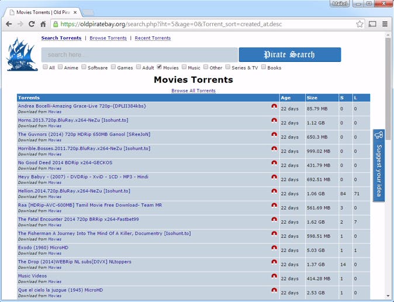
Task: Click magnet icon for Horns.2013 torrent
Action: coord(274,120)
